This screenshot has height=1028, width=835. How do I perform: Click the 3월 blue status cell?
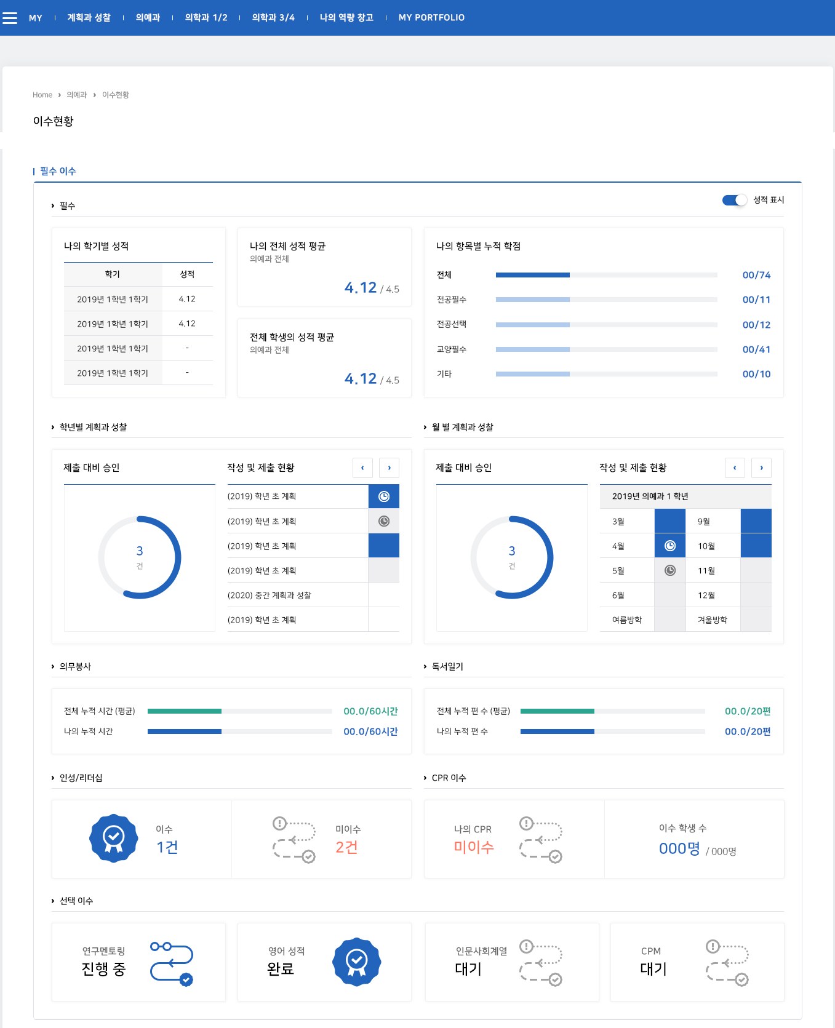click(x=670, y=521)
